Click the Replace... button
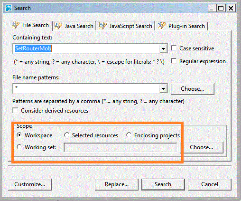241x201 pixels. point(117,184)
